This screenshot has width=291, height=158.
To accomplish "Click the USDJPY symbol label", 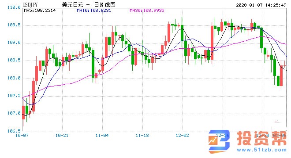I will [x=30, y=5].
